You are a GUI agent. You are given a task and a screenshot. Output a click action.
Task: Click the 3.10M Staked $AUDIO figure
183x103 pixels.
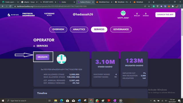point(105,62)
